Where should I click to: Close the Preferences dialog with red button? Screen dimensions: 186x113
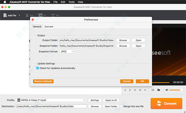[x=33, y=20]
